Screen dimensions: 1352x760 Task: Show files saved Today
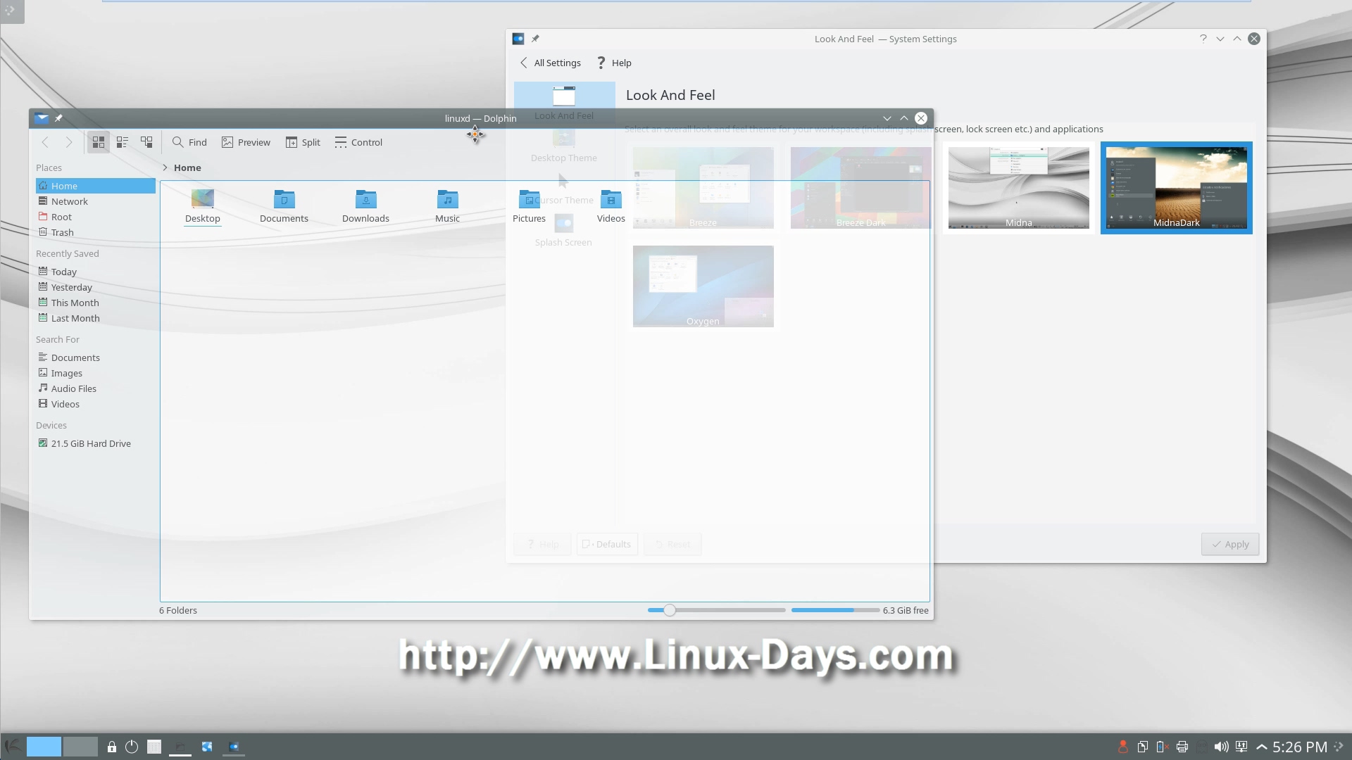point(96,272)
